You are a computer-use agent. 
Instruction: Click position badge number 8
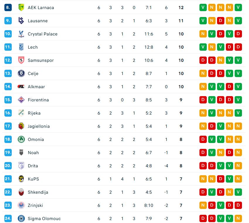[x=8, y=8]
